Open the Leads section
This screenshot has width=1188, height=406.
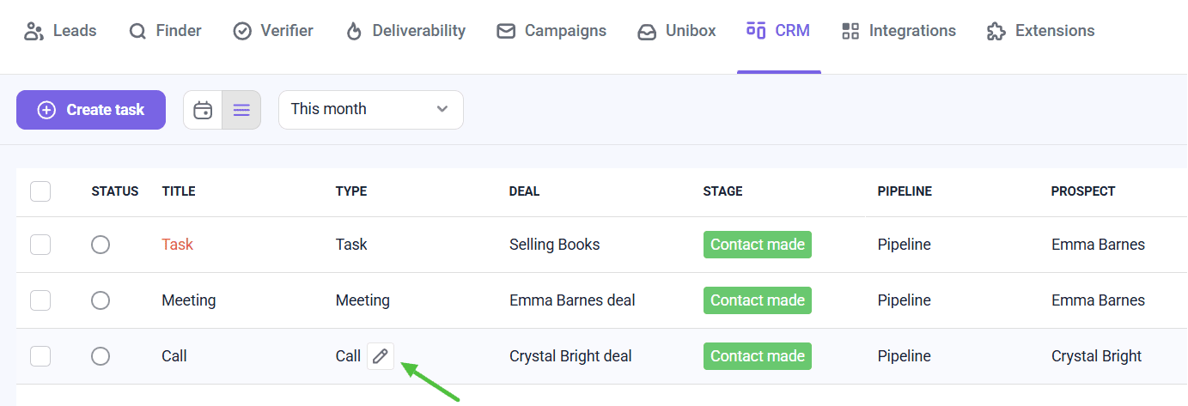(60, 31)
